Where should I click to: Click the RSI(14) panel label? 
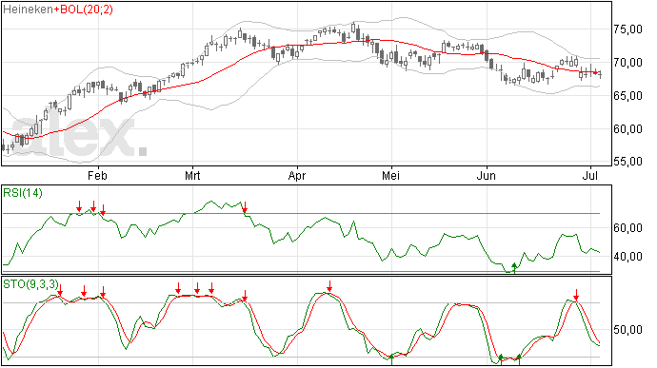tap(23, 193)
